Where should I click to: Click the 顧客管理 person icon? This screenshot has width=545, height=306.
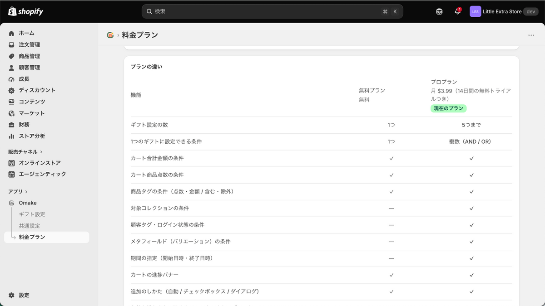click(12, 68)
